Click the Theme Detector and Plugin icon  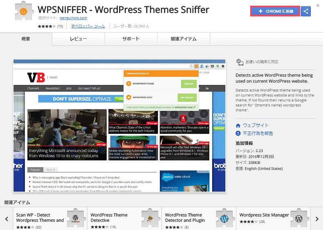pyautogui.click(x=224, y=218)
